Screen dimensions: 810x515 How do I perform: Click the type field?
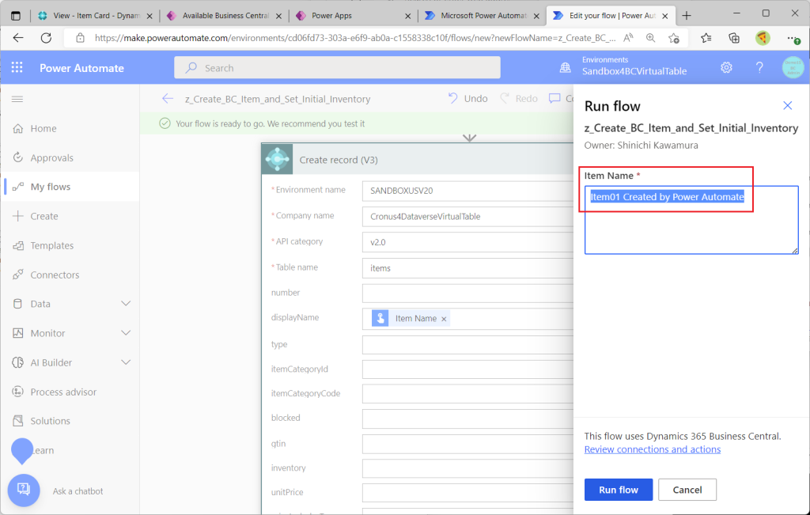coord(467,345)
